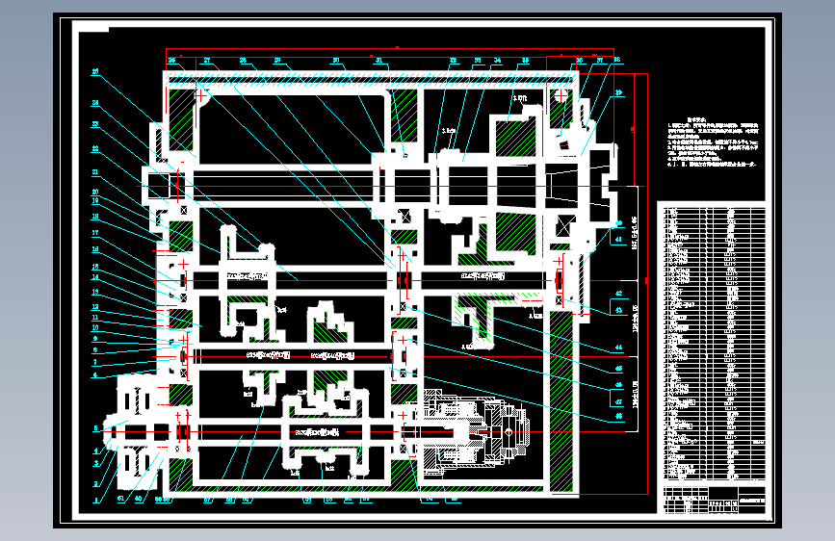Click part balloon number 7

[x=95, y=362]
